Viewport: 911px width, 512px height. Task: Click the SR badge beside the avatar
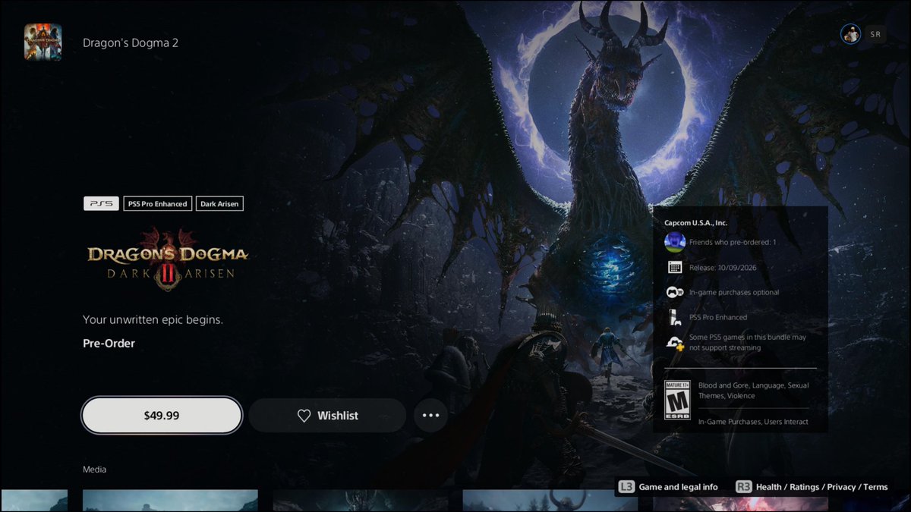875,34
